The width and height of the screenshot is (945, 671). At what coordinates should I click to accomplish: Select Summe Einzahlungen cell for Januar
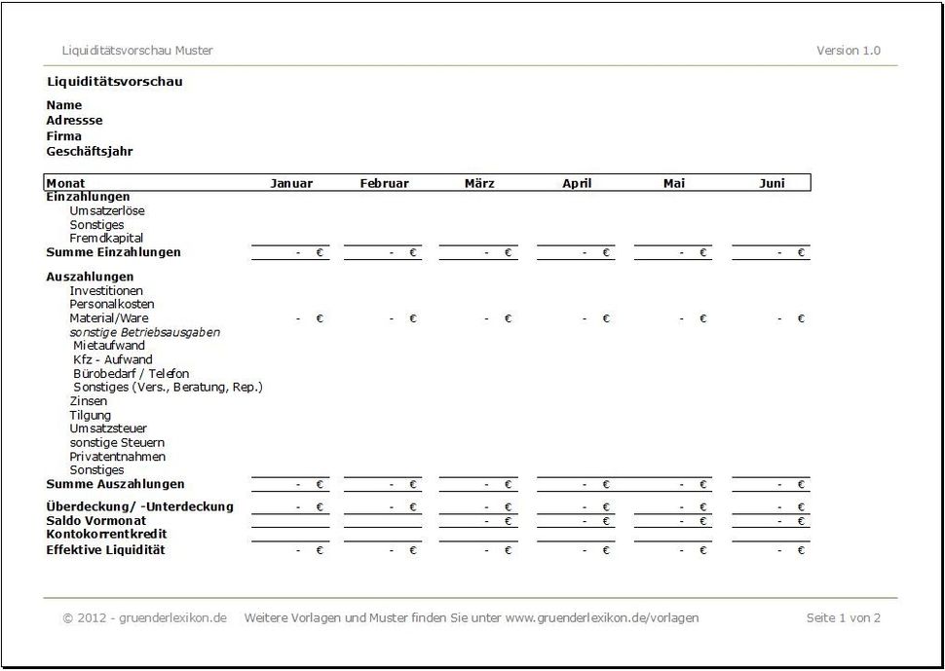coord(290,253)
